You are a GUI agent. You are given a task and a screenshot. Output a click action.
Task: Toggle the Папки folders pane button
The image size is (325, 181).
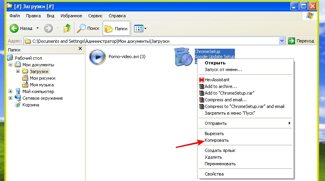(116, 28)
